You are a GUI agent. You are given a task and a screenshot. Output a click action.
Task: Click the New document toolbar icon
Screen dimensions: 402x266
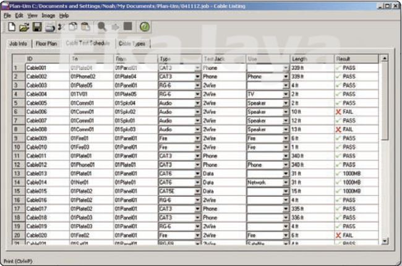coord(12,27)
